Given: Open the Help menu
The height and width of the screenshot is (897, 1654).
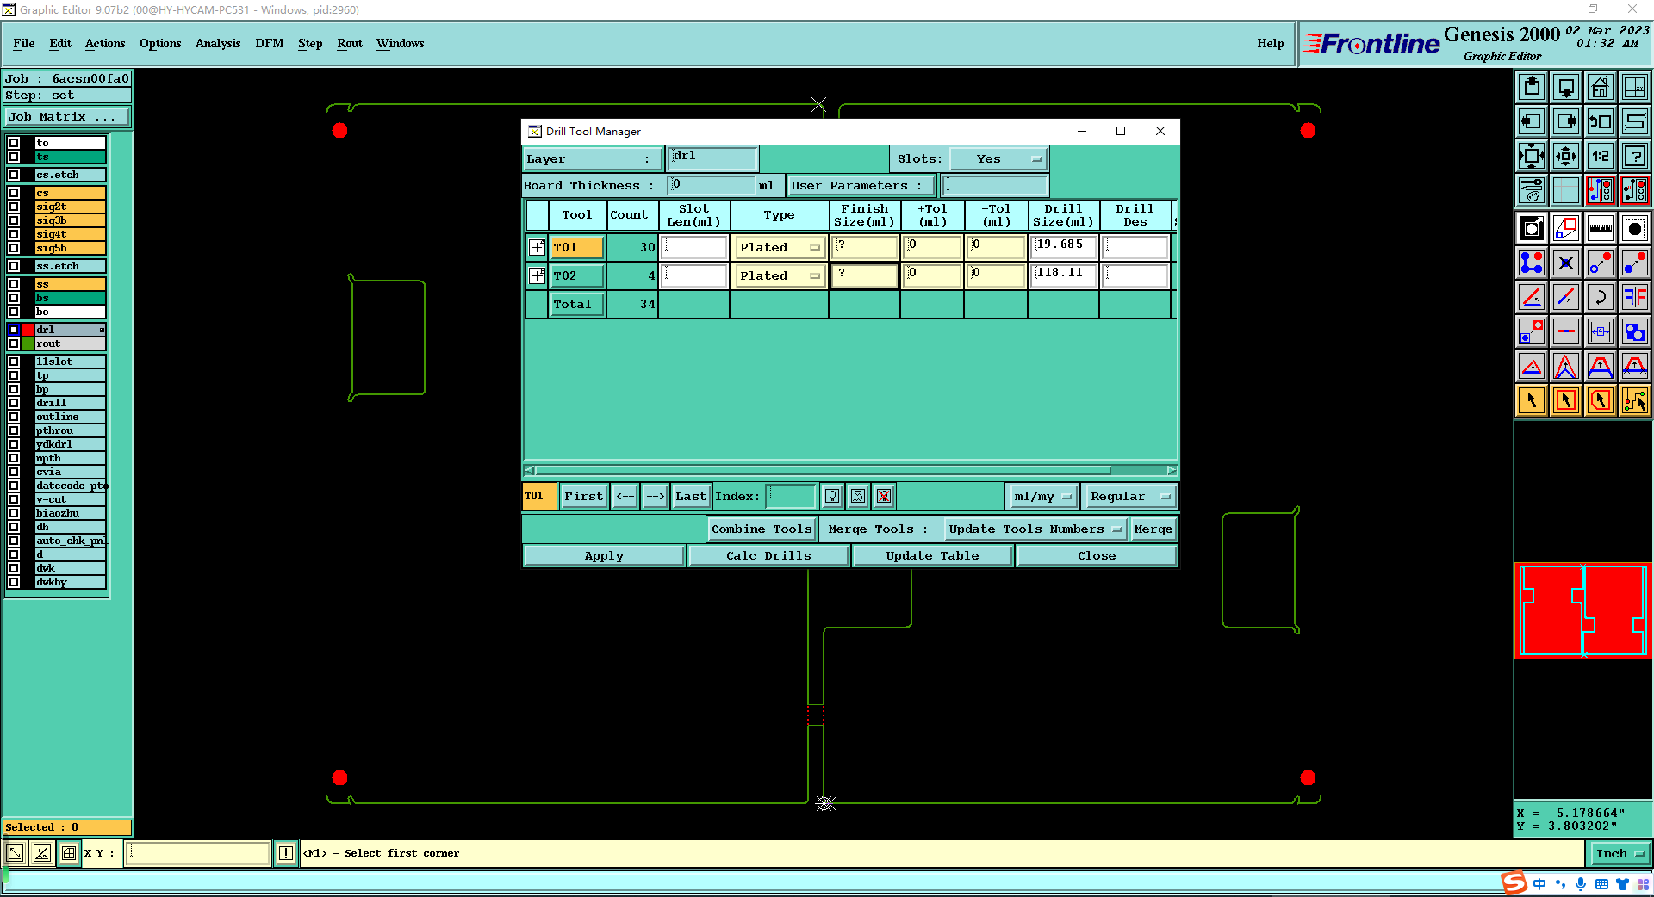Looking at the screenshot, I should [1270, 43].
